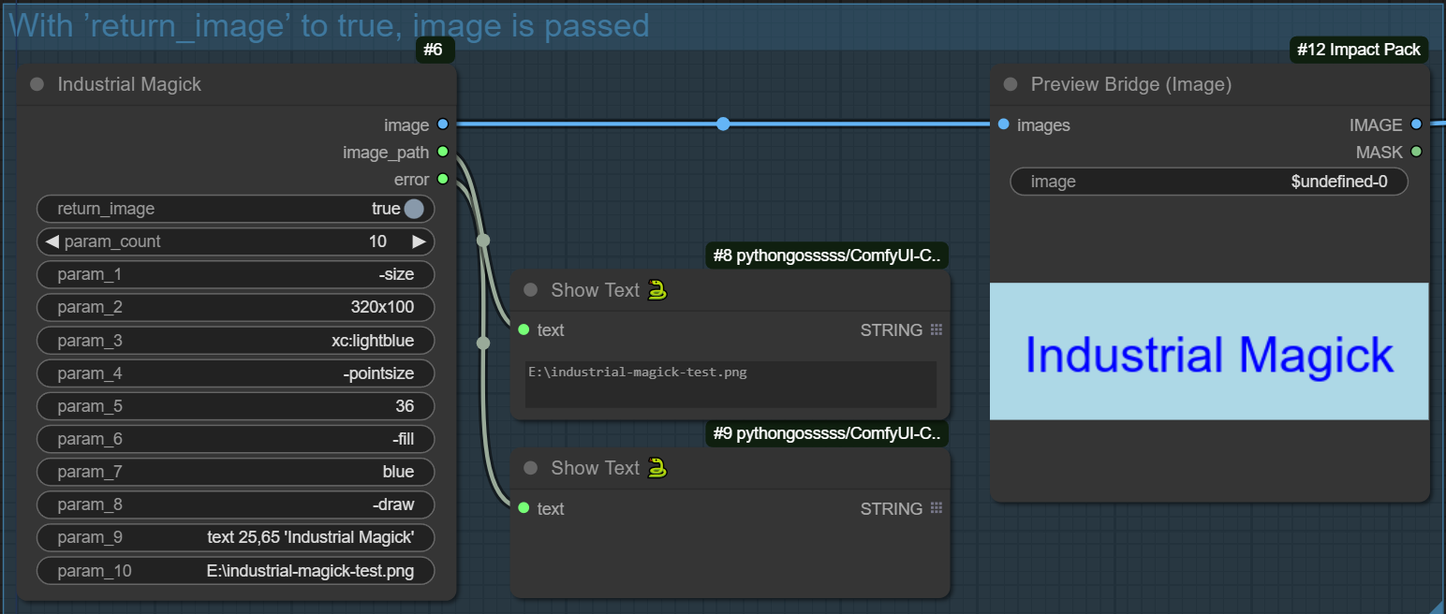Click collapse dot of second Show Text node
This screenshot has width=1446, height=614.
tap(531, 468)
